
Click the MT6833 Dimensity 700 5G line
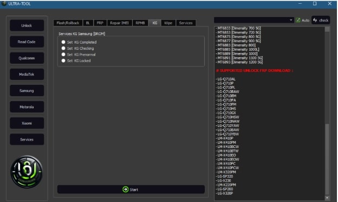click(x=238, y=29)
